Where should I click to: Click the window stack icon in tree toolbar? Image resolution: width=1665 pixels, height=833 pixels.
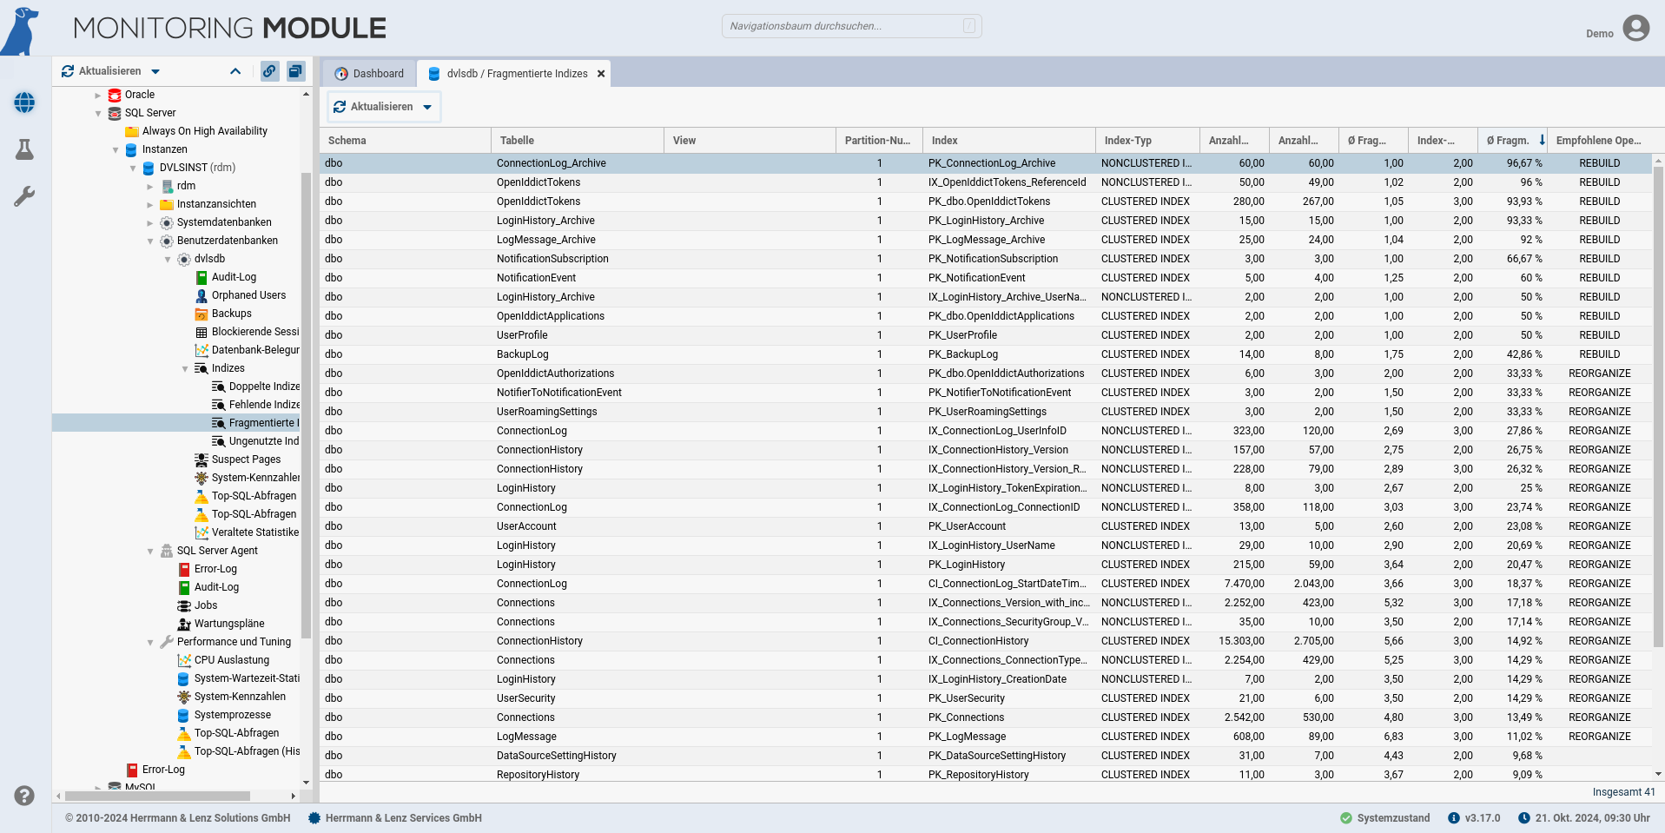[x=295, y=71]
